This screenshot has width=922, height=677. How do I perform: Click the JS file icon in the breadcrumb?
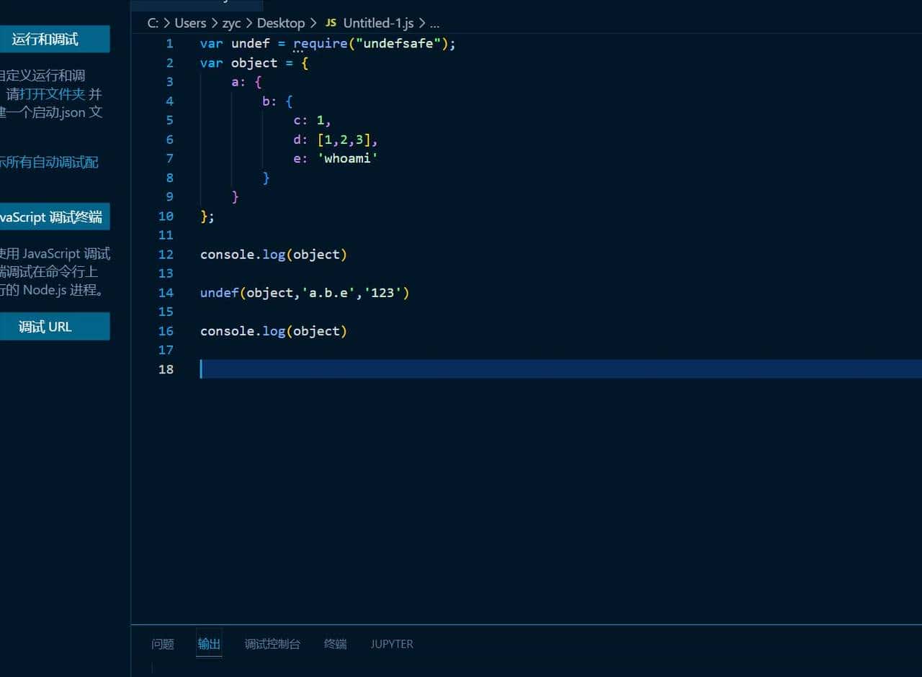pyautogui.click(x=331, y=22)
